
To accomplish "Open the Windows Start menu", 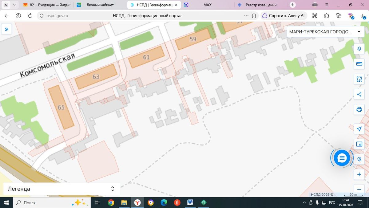I will coord(6,202).
